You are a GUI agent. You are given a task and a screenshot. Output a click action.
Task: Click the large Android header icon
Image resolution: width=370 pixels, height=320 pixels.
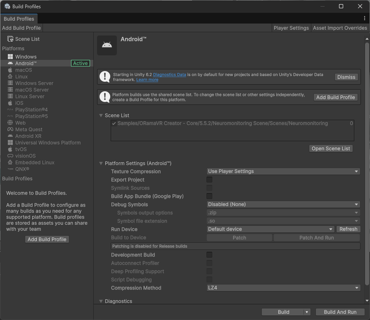tap(107, 45)
